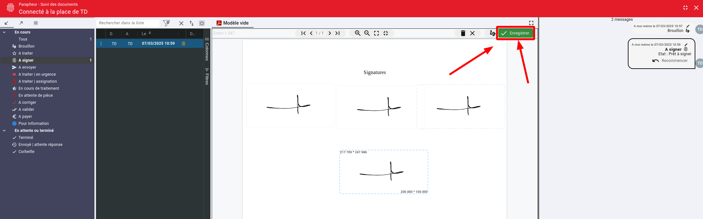Zoom out of the document

pos(367,33)
